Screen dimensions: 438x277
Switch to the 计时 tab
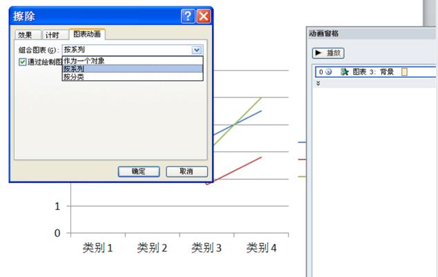click(x=55, y=35)
